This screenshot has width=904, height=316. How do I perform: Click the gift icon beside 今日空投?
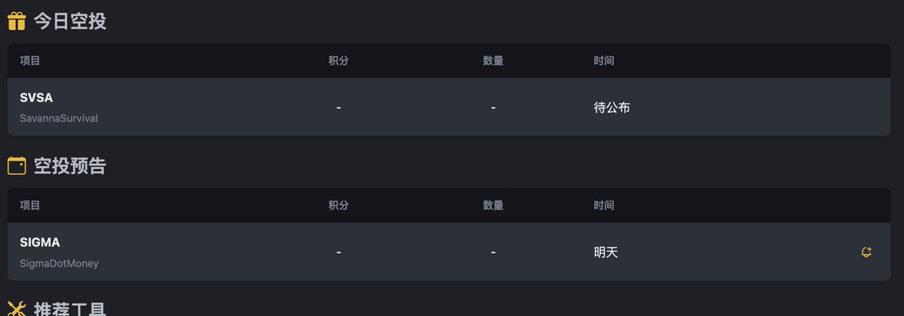17,21
